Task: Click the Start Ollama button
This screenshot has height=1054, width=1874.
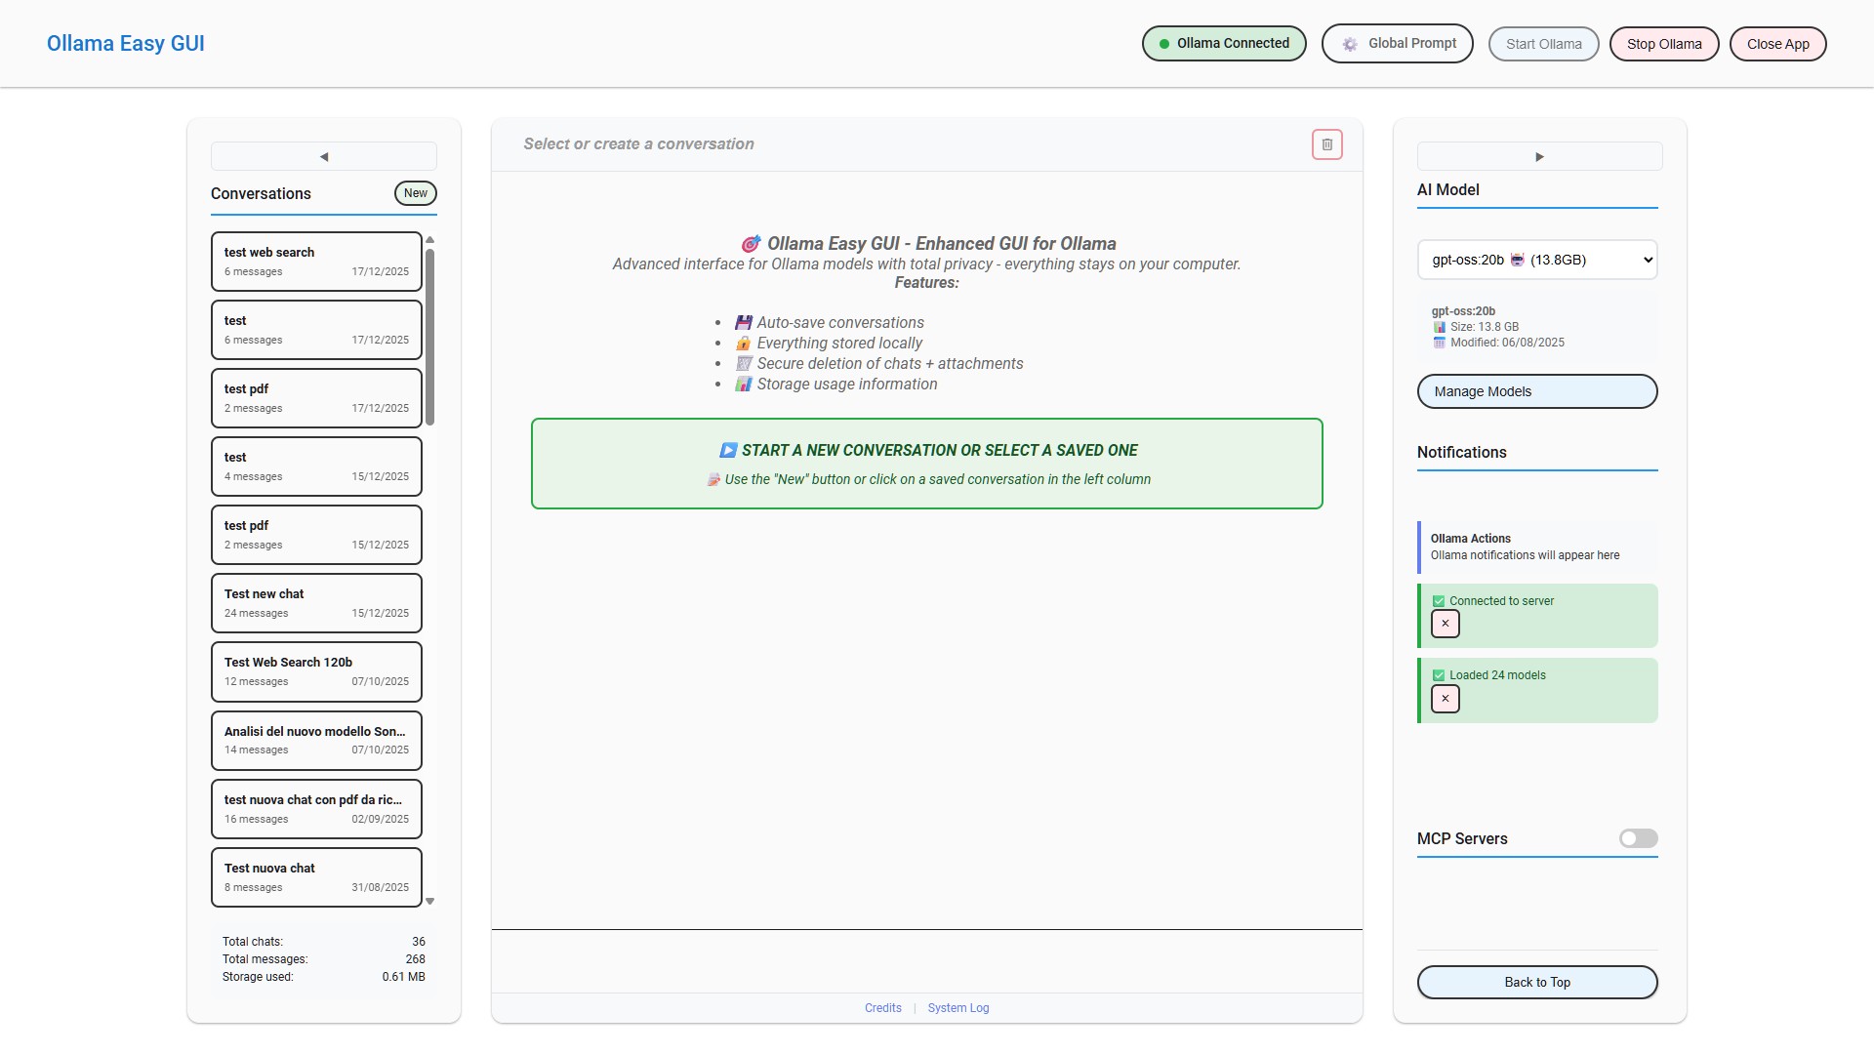Action: pos(1542,44)
